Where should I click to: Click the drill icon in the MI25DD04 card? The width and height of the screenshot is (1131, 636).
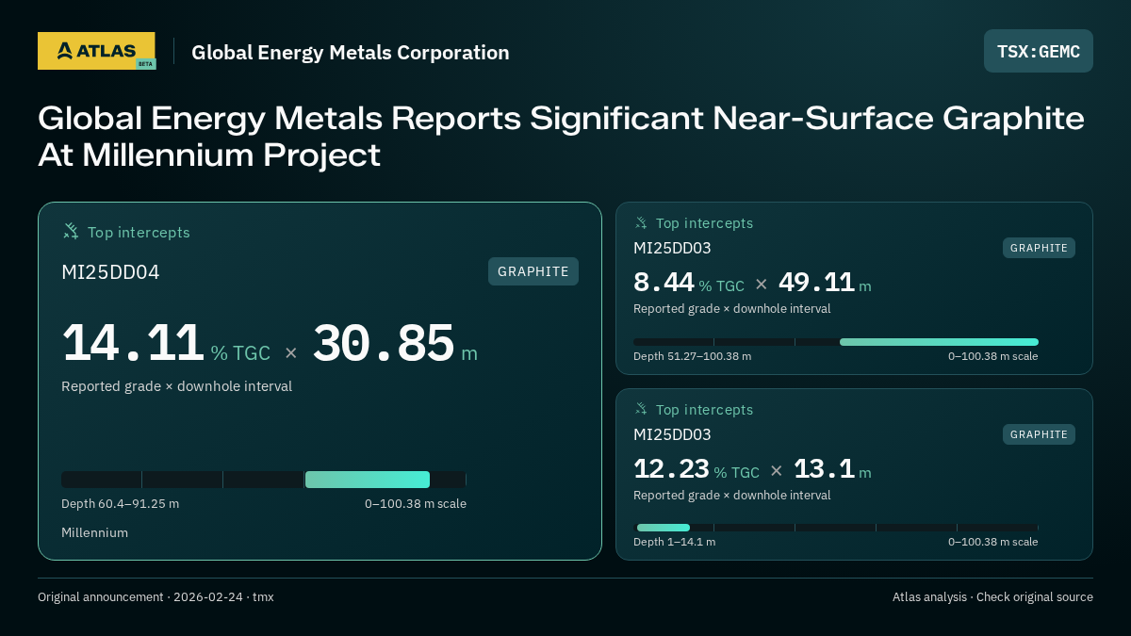[x=71, y=231]
